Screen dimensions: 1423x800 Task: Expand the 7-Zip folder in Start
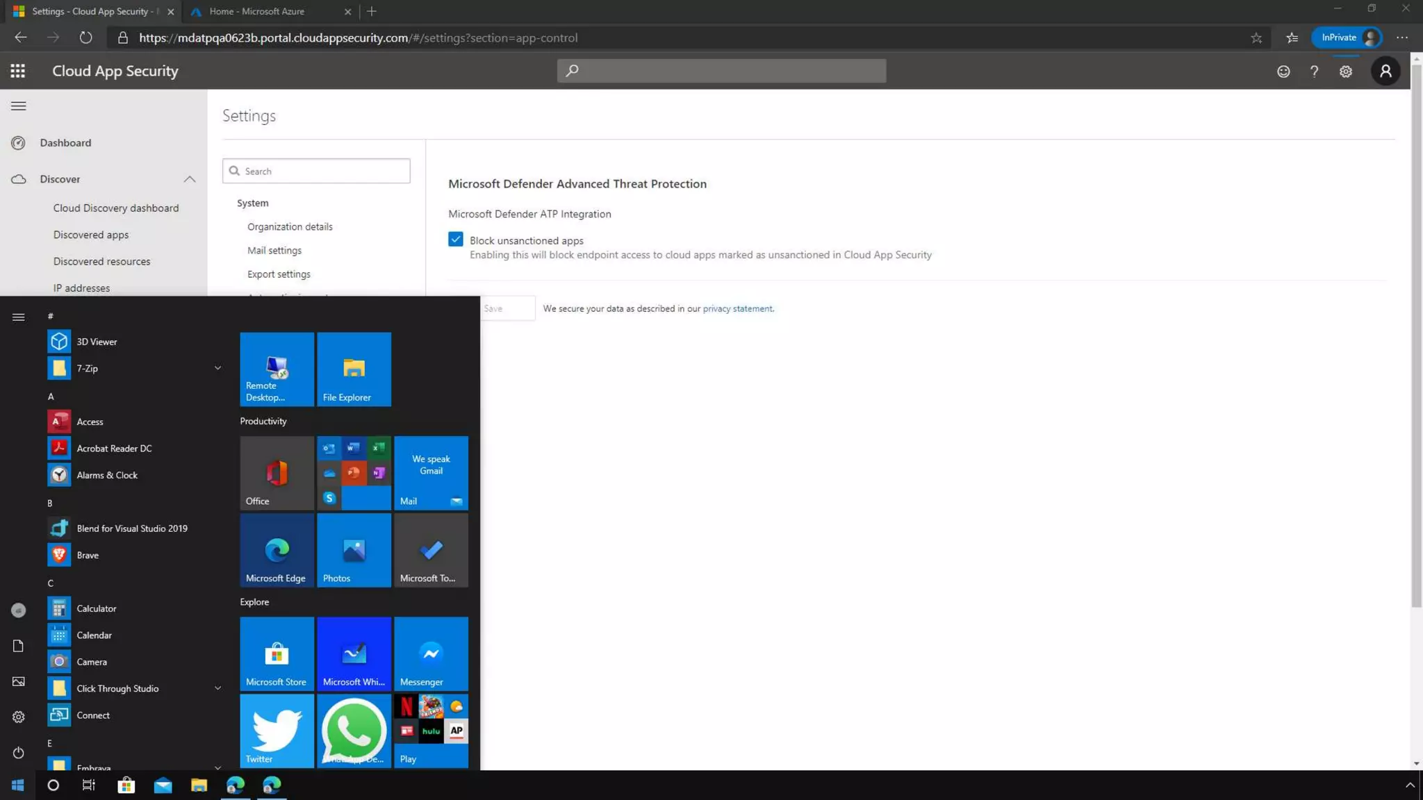[x=217, y=368]
